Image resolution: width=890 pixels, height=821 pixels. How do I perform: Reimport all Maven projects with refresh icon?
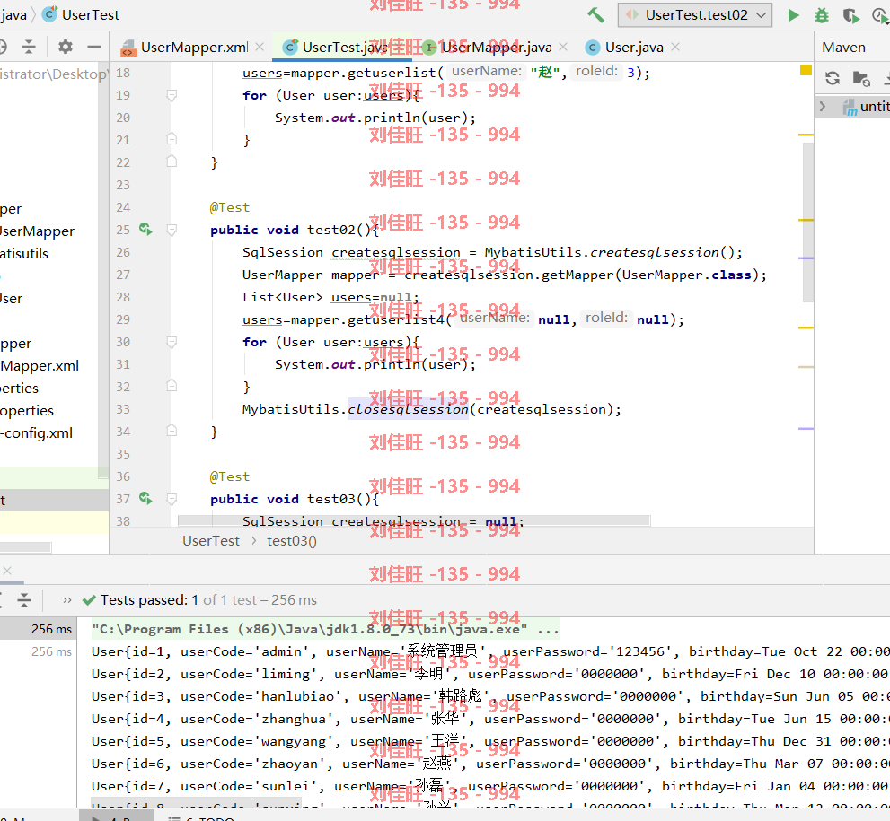[833, 78]
